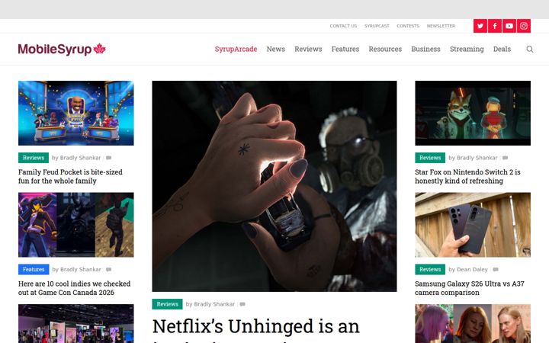Image resolution: width=549 pixels, height=343 pixels.
Task: Open indie games collage thumbnail
Action: pyautogui.click(x=76, y=225)
